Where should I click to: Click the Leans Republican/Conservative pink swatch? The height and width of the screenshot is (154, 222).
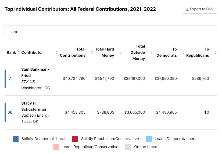click(56, 147)
